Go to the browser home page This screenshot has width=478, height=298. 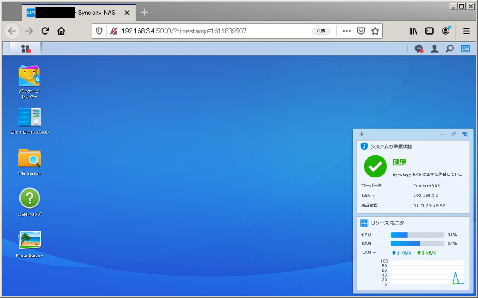click(61, 31)
